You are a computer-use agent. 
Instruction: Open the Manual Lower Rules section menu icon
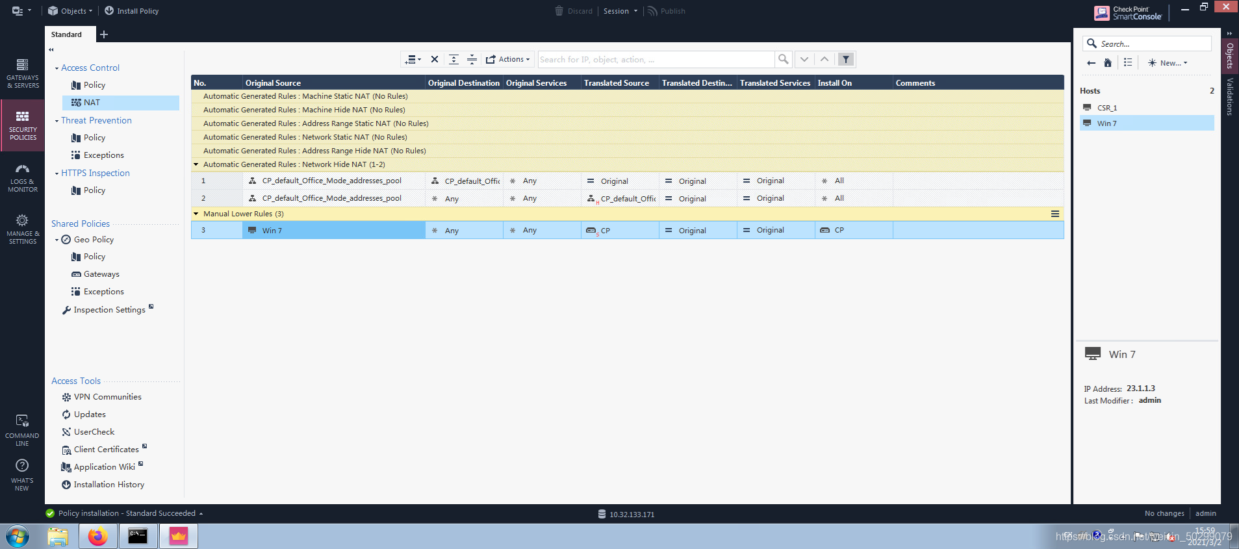click(1055, 214)
